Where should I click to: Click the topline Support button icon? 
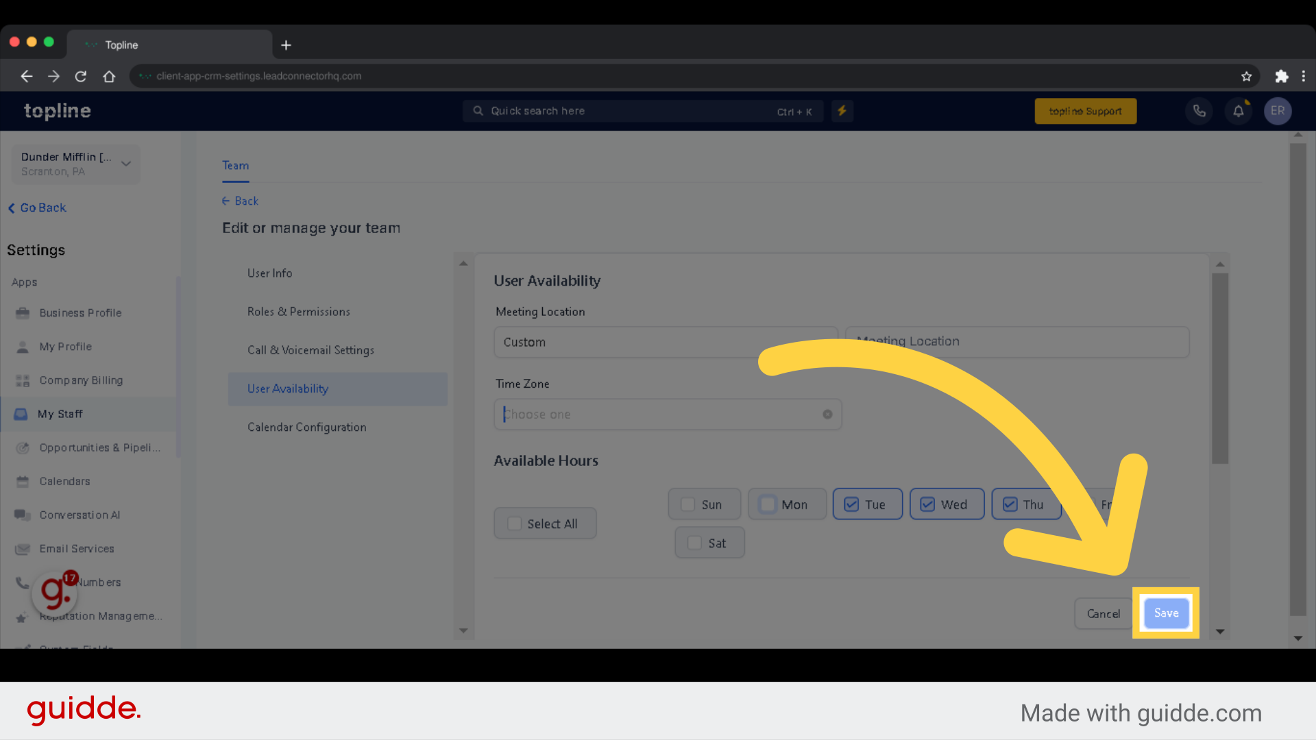[x=1086, y=110]
